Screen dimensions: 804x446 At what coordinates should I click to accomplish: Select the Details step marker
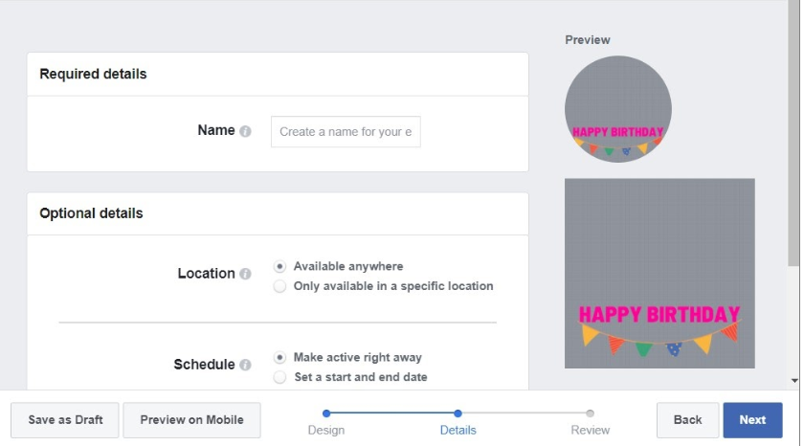coord(458,413)
